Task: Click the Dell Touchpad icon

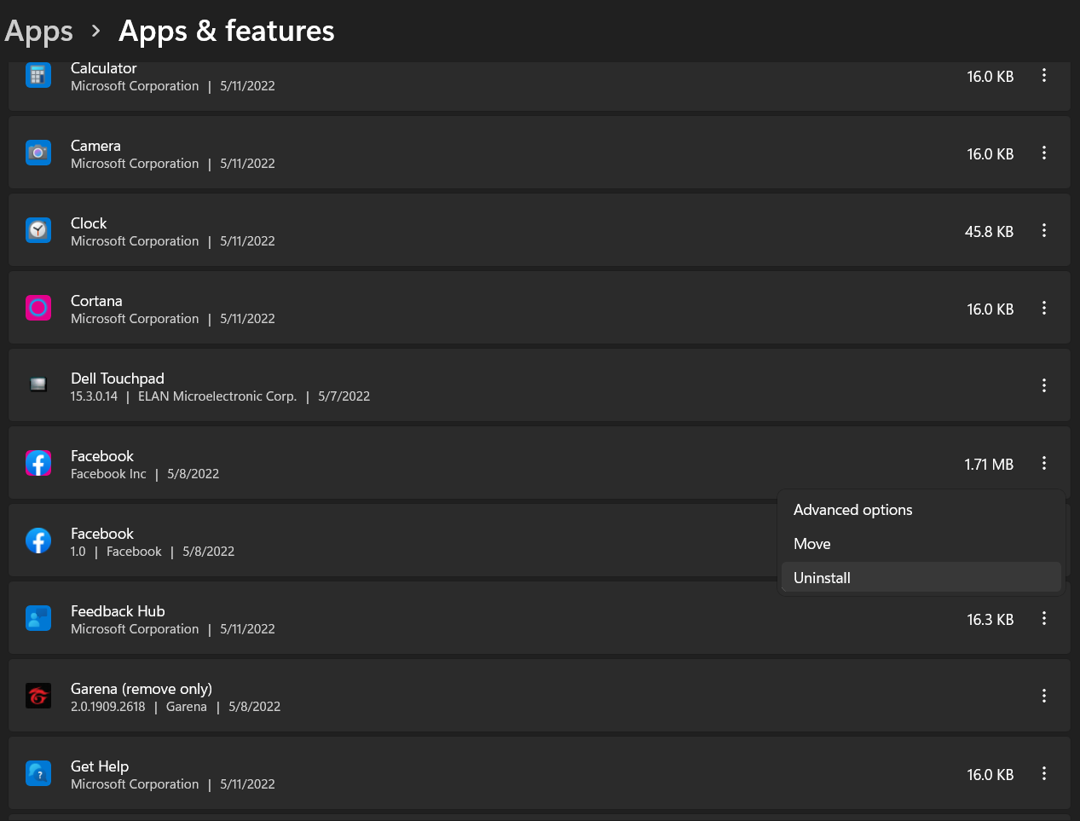Action: 38,385
